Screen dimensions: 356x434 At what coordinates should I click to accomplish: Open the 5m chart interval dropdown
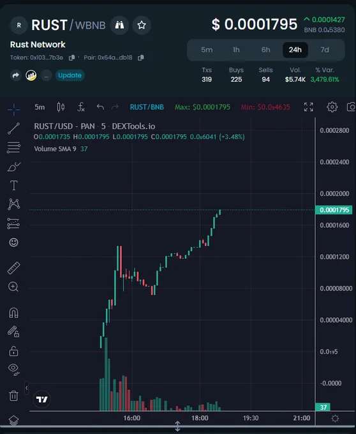coord(40,107)
